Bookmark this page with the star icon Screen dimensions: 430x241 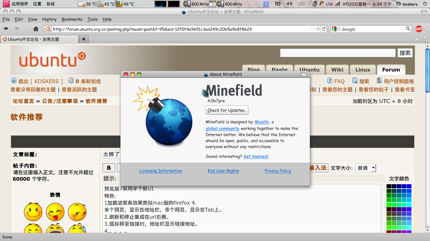click(x=312, y=29)
